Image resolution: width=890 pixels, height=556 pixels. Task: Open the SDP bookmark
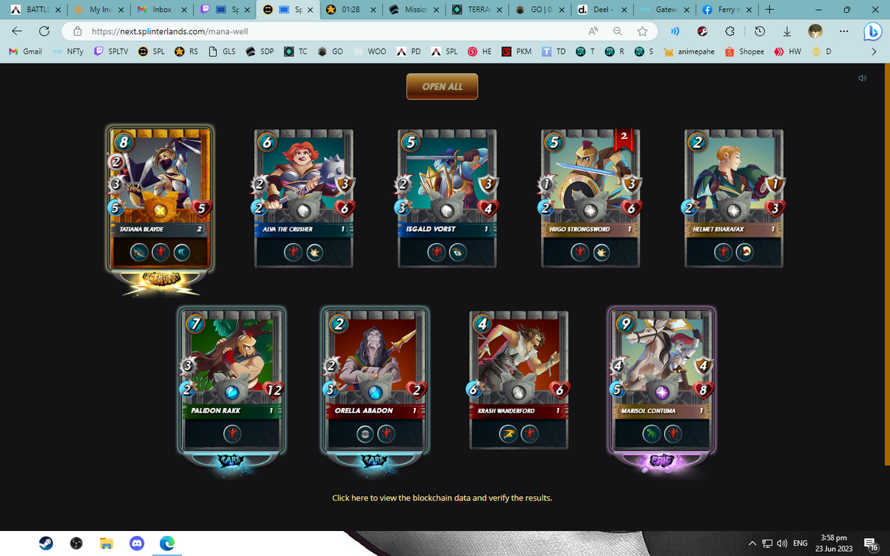pos(260,51)
